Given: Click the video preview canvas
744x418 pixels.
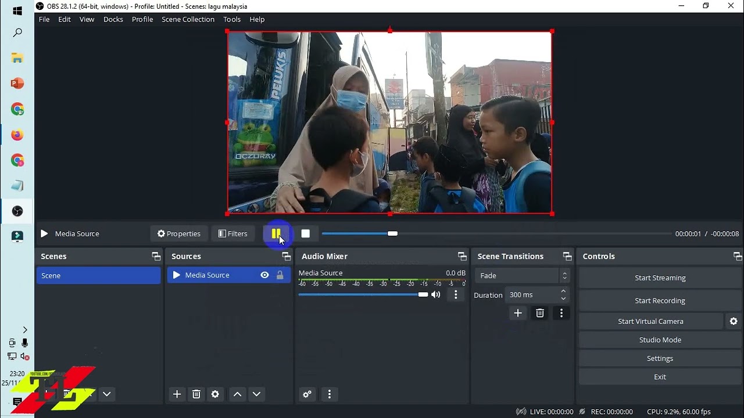Looking at the screenshot, I should 389,122.
